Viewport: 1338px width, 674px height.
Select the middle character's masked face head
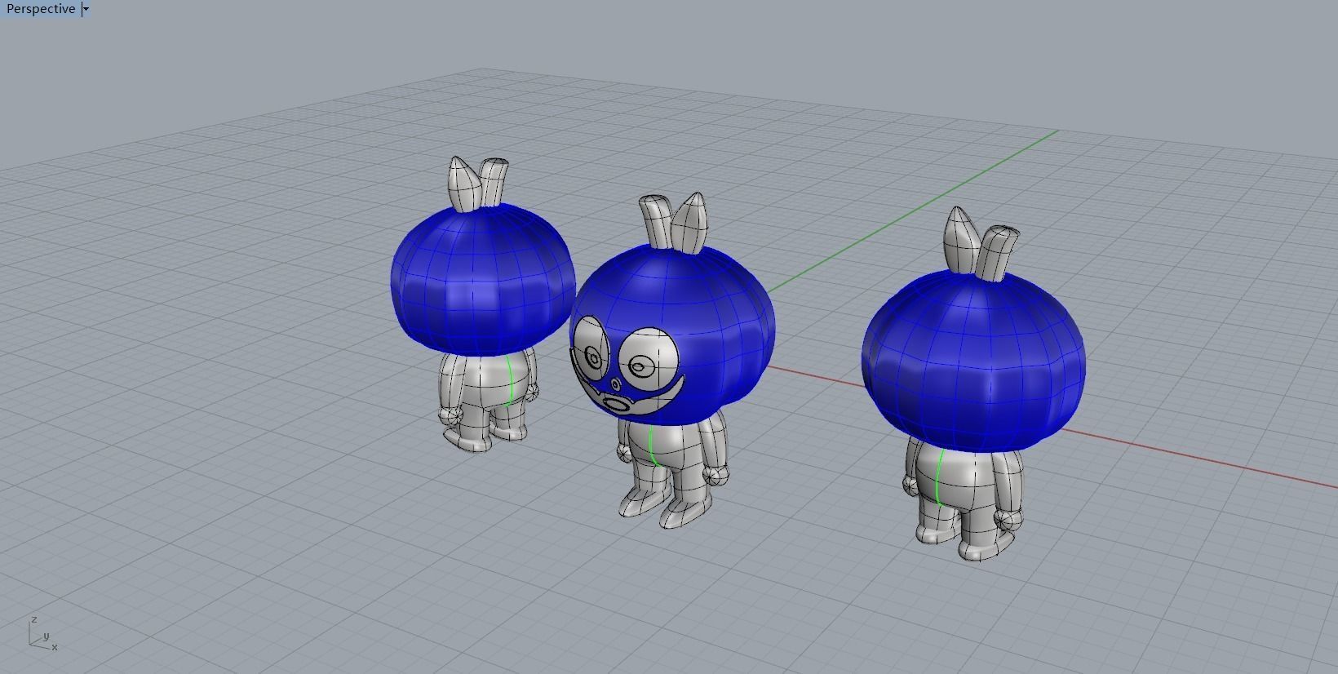coord(672,335)
